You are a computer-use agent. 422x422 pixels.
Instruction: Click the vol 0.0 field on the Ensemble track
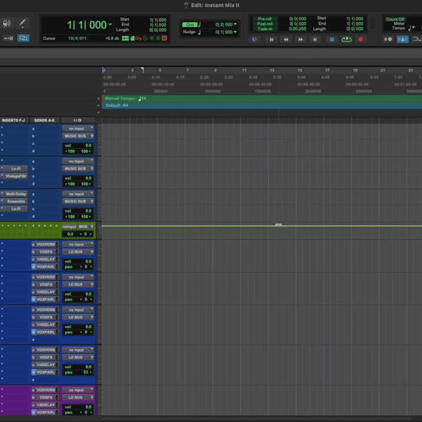click(77, 211)
